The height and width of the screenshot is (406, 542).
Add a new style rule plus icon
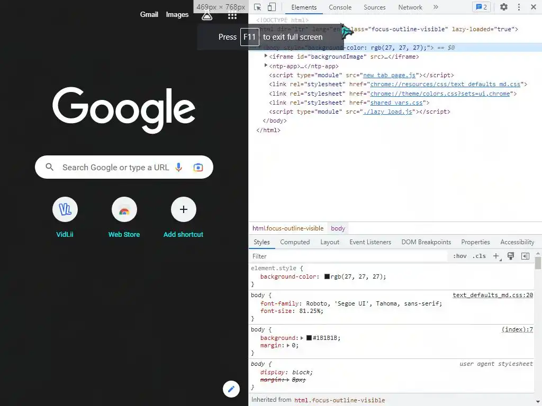tap(496, 256)
